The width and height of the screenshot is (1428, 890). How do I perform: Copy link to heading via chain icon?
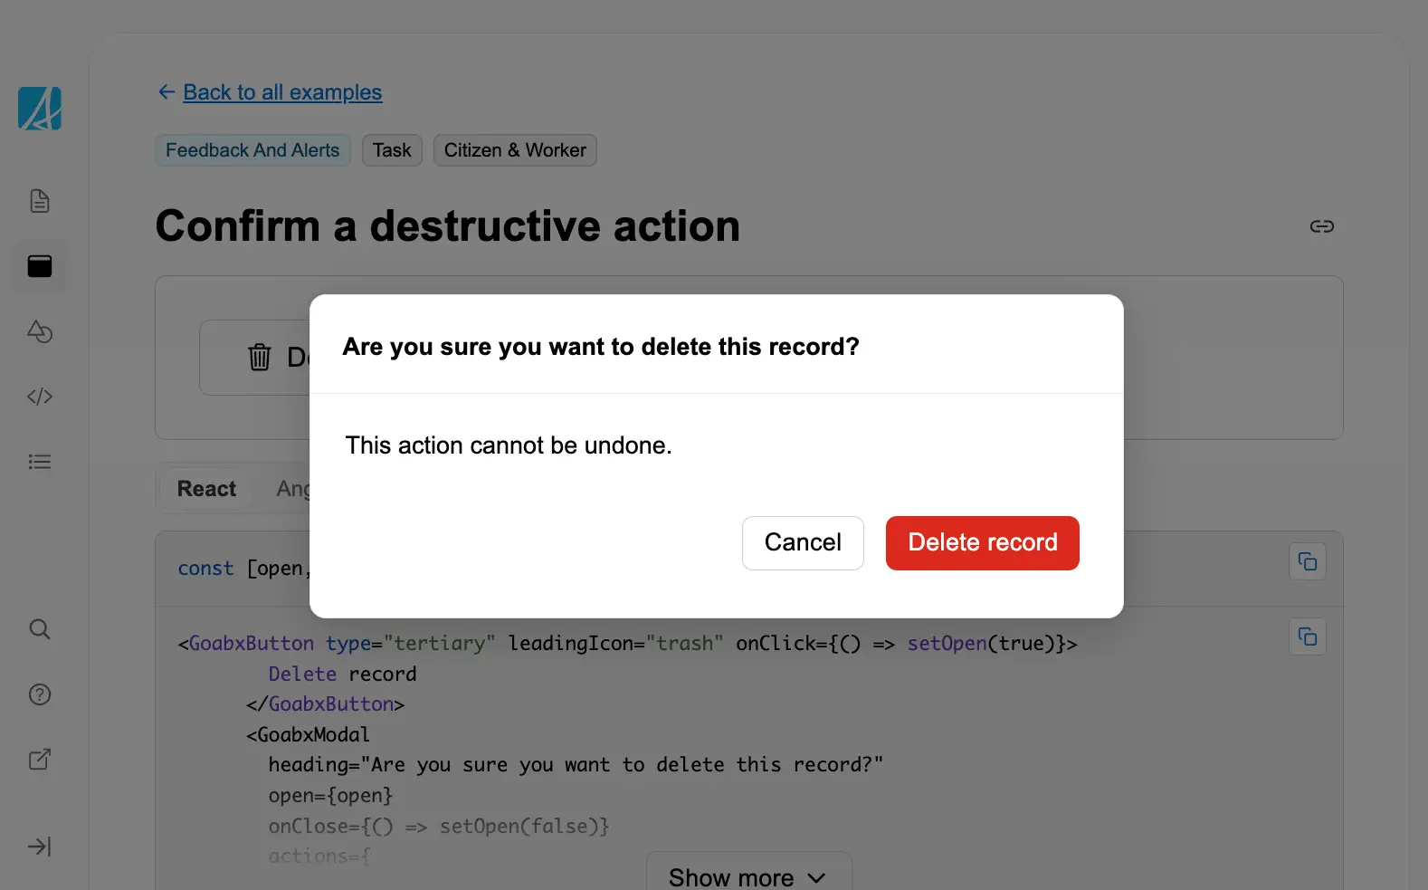(x=1321, y=226)
